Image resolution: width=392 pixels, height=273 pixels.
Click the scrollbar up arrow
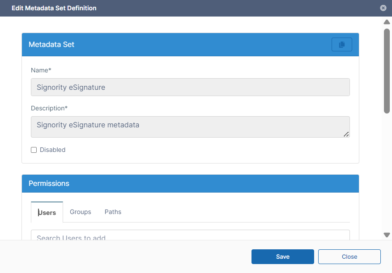tap(387, 22)
